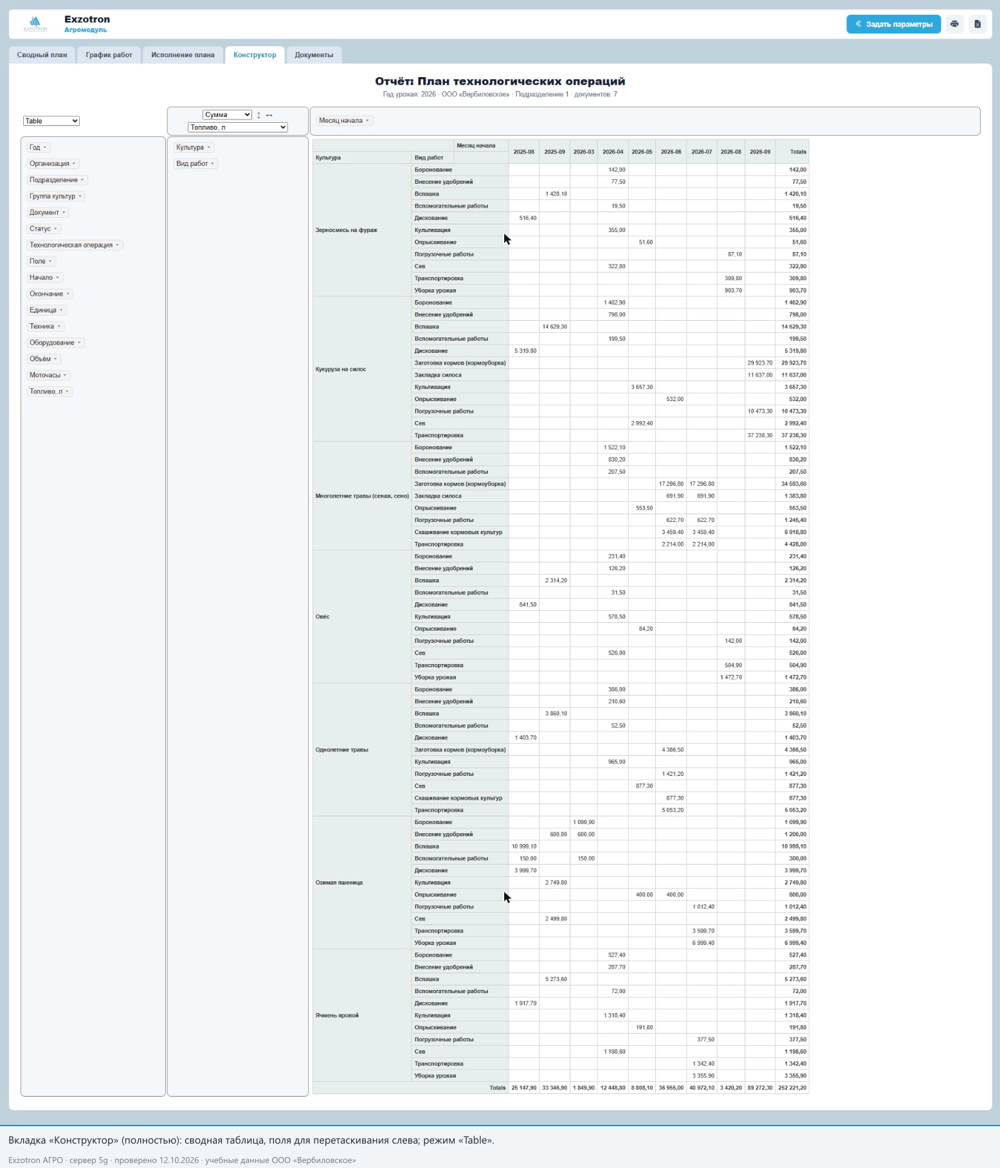
Task: Open the filter triangle on the Поле field
Action: pos(50,262)
